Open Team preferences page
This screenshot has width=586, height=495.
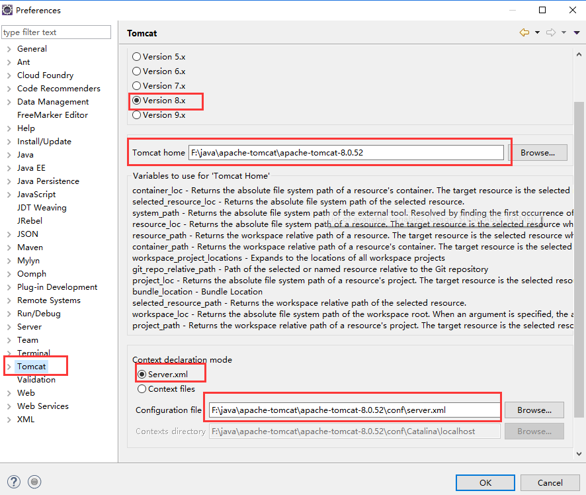27,340
